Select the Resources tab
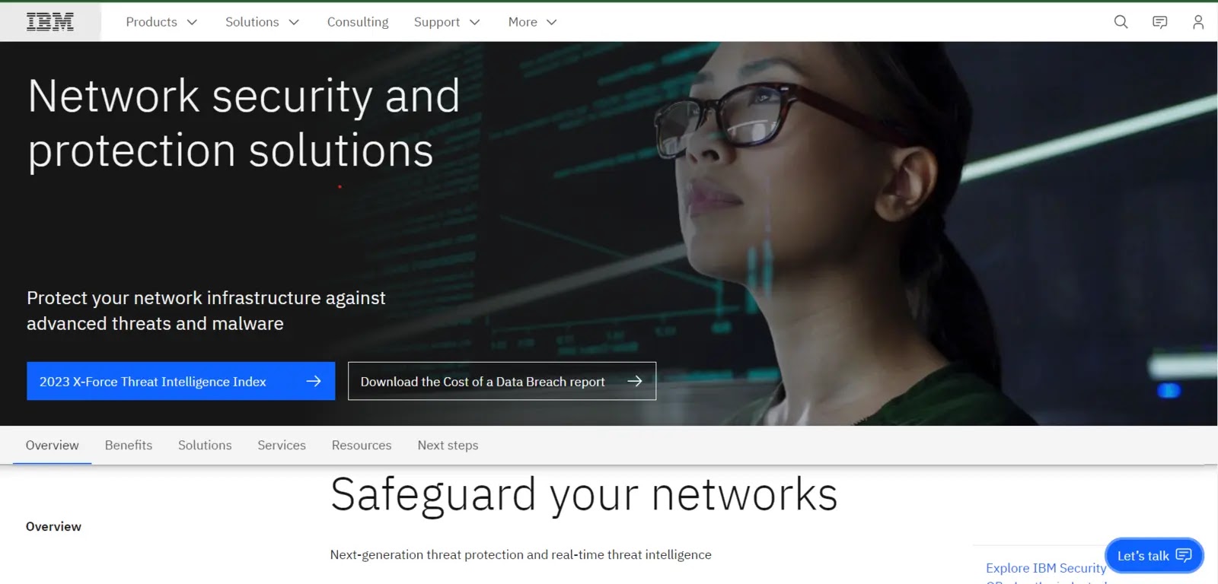This screenshot has width=1218, height=584. 362,445
